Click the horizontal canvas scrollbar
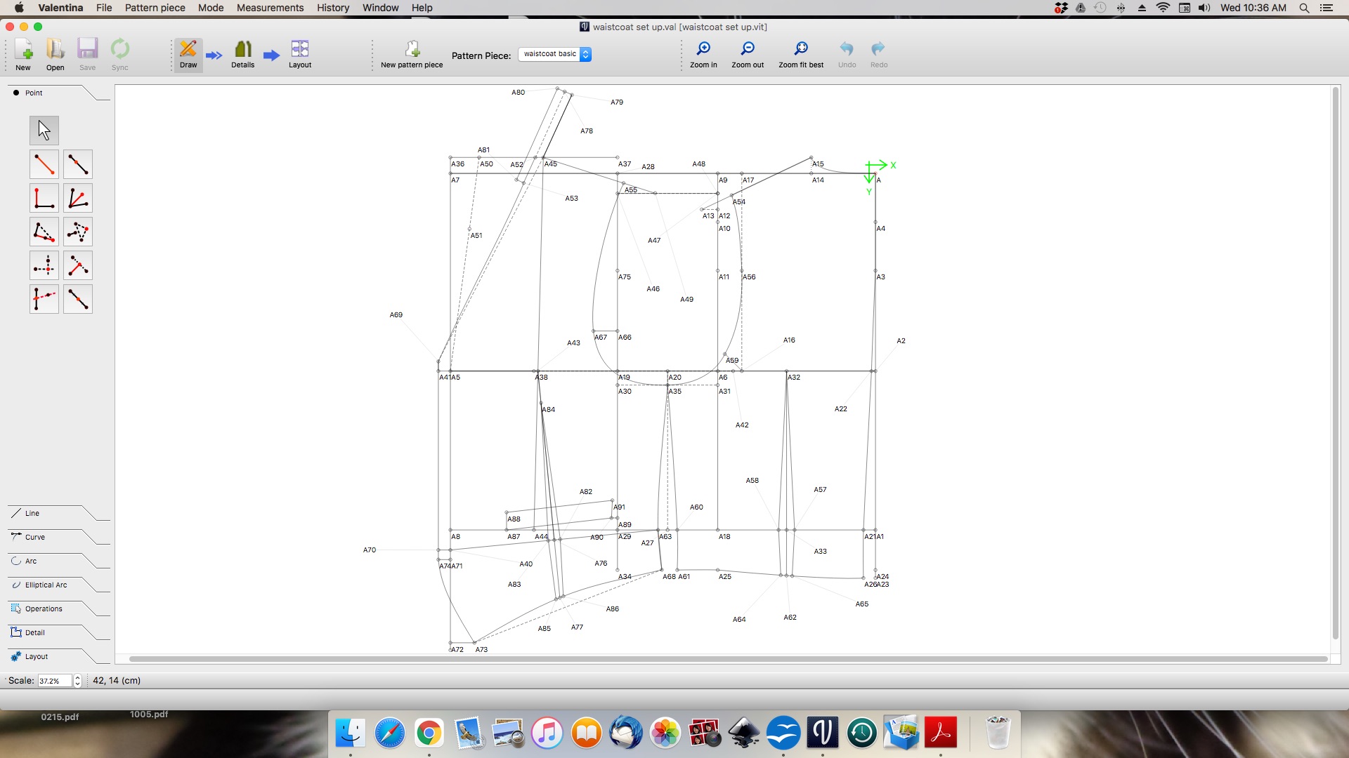Screen dimensions: 1349x758 (728, 659)
